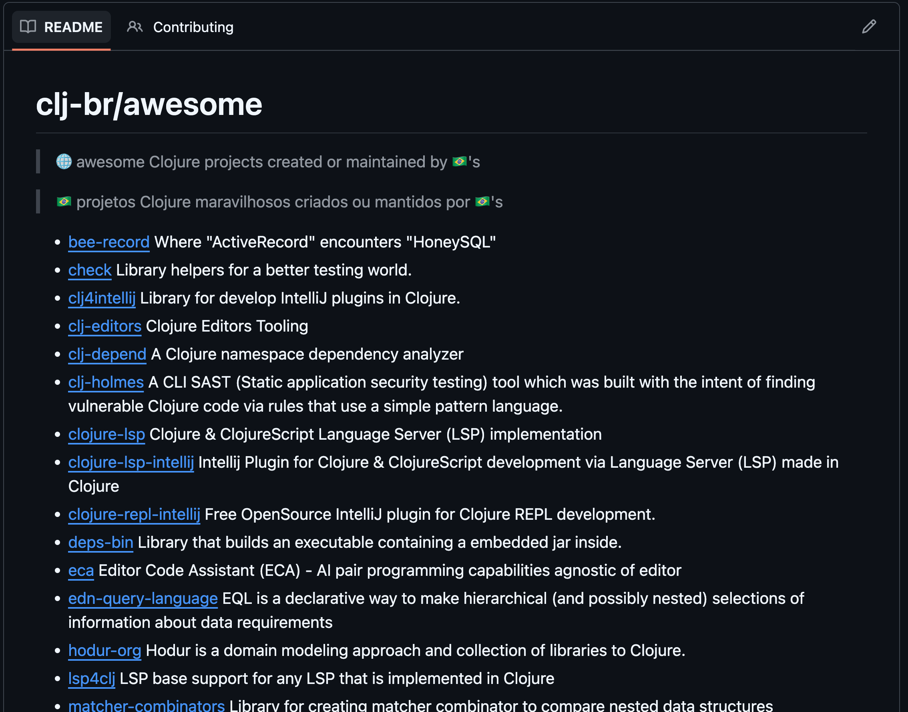Open the eca project link
The image size is (908, 712).
click(x=81, y=570)
